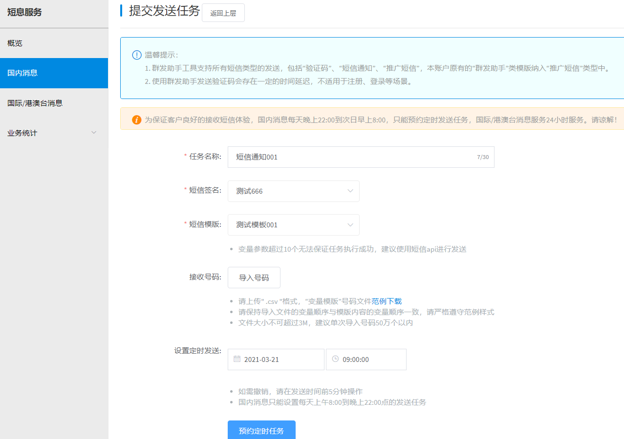Click the 导入号码 button
This screenshot has height=439, width=624.
point(254,278)
